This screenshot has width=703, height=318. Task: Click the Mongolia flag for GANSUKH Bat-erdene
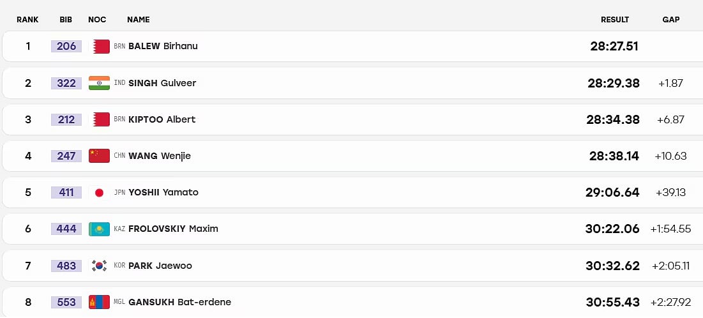99,302
